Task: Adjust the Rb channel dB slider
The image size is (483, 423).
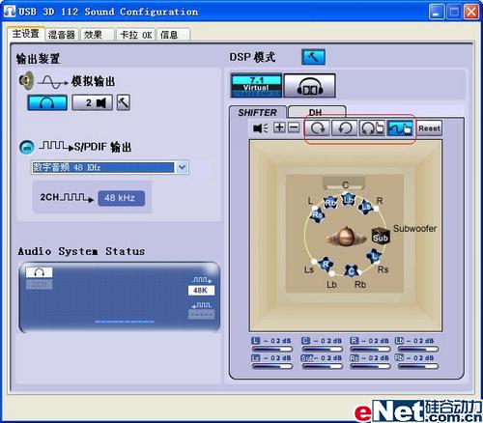Action: tap(418, 366)
